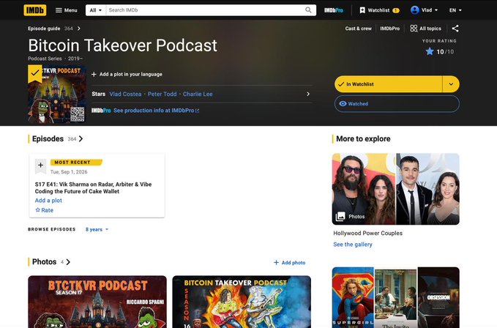The height and width of the screenshot is (328, 497).
Task: Open the 8 years browse episodes dropdown
Action: pos(97,229)
